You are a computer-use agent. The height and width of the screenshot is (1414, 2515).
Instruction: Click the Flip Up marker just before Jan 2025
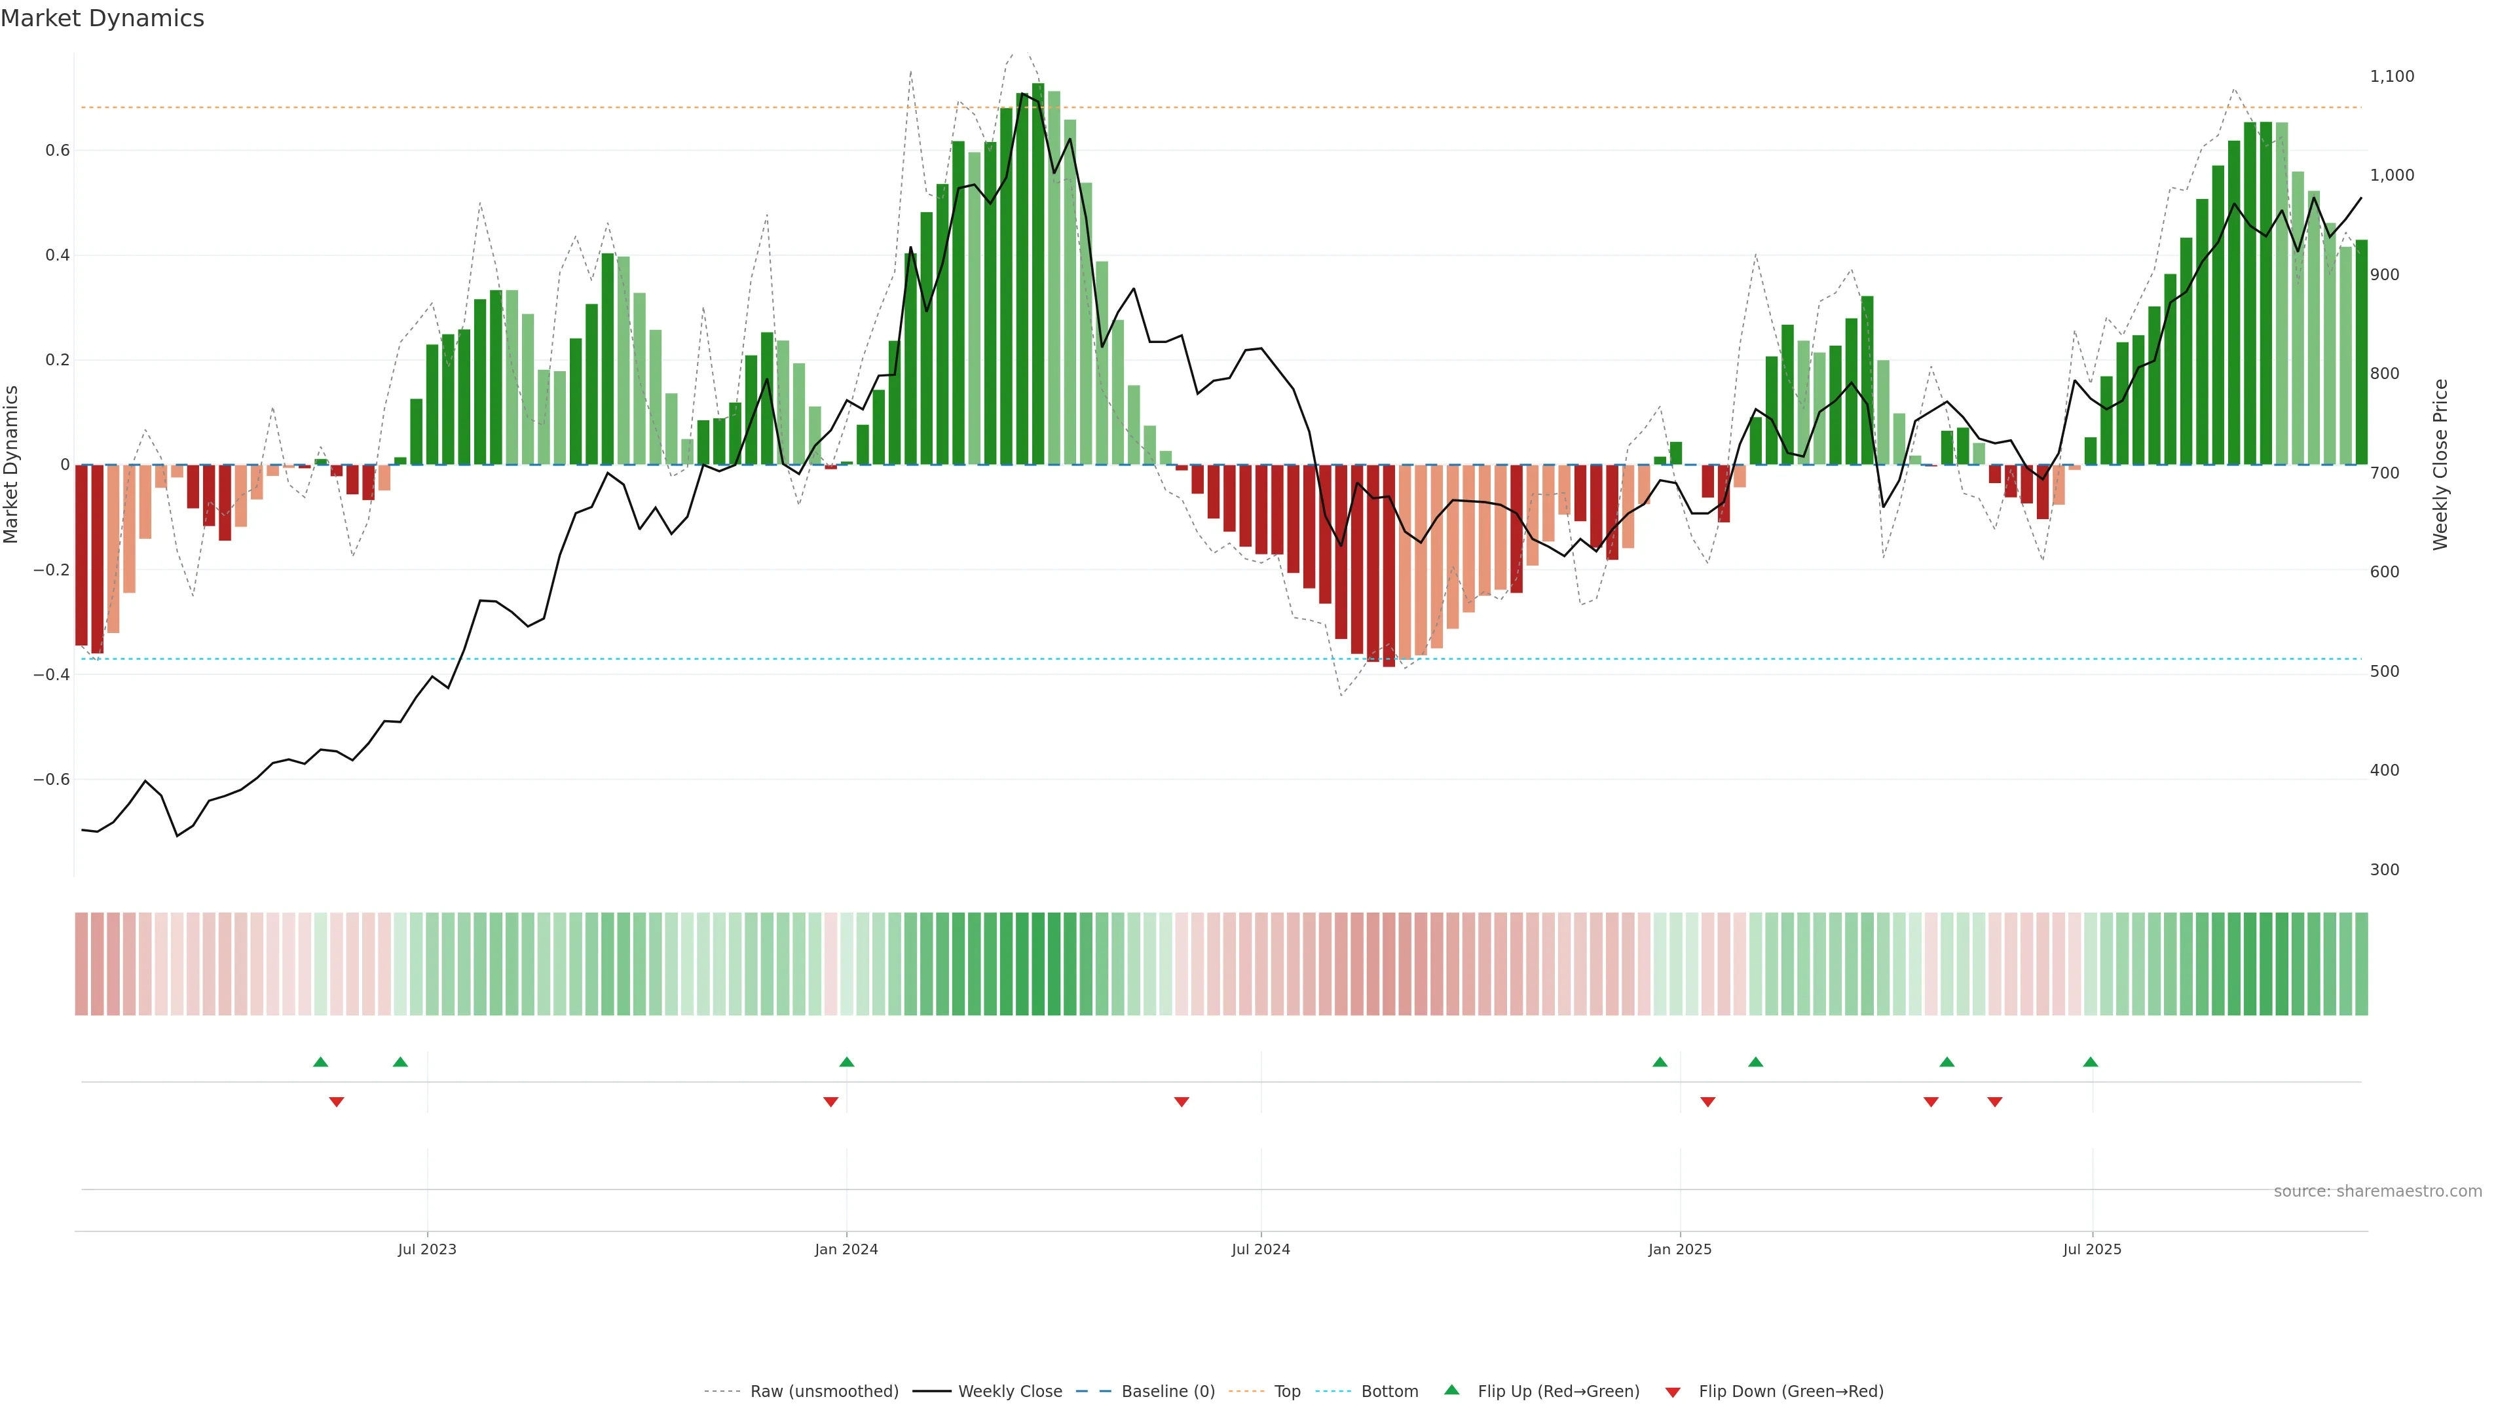1660,1062
